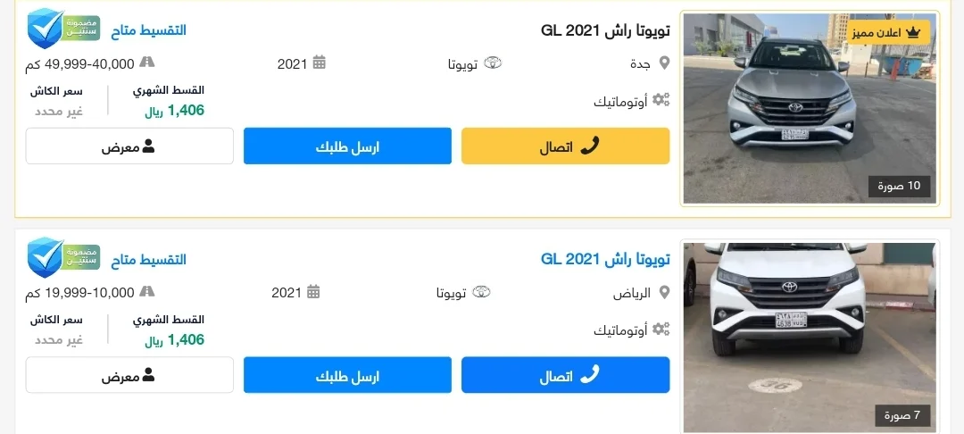This screenshot has width=964, height=434.
Task: Click the location pin icon next to الرياض
Action: 664,292
